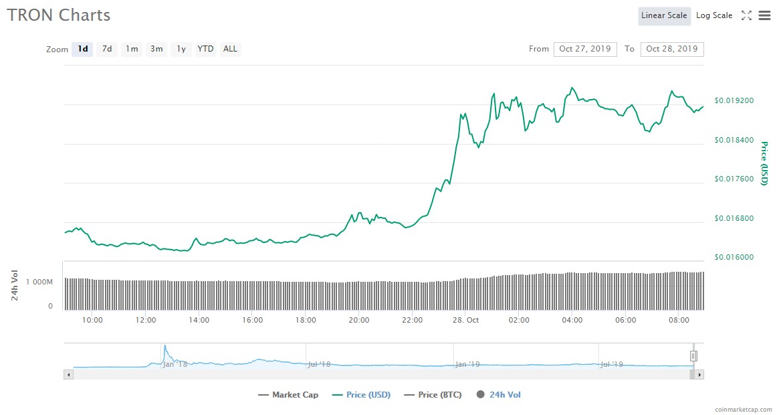Open coinmarketcap.com credit link
The image size is (779, 415).
tap(744, 410)
